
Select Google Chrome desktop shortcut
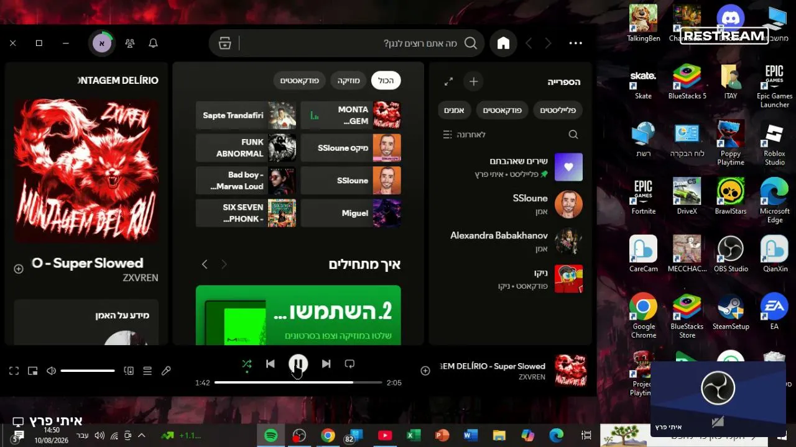643,316
